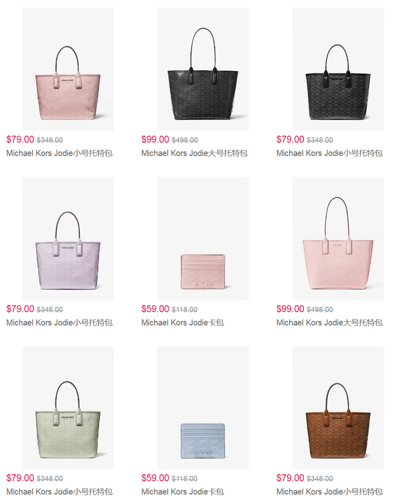The image size is (393, 504).
Task: Click the black Jodie large tote title
Action: click(194, 153)
